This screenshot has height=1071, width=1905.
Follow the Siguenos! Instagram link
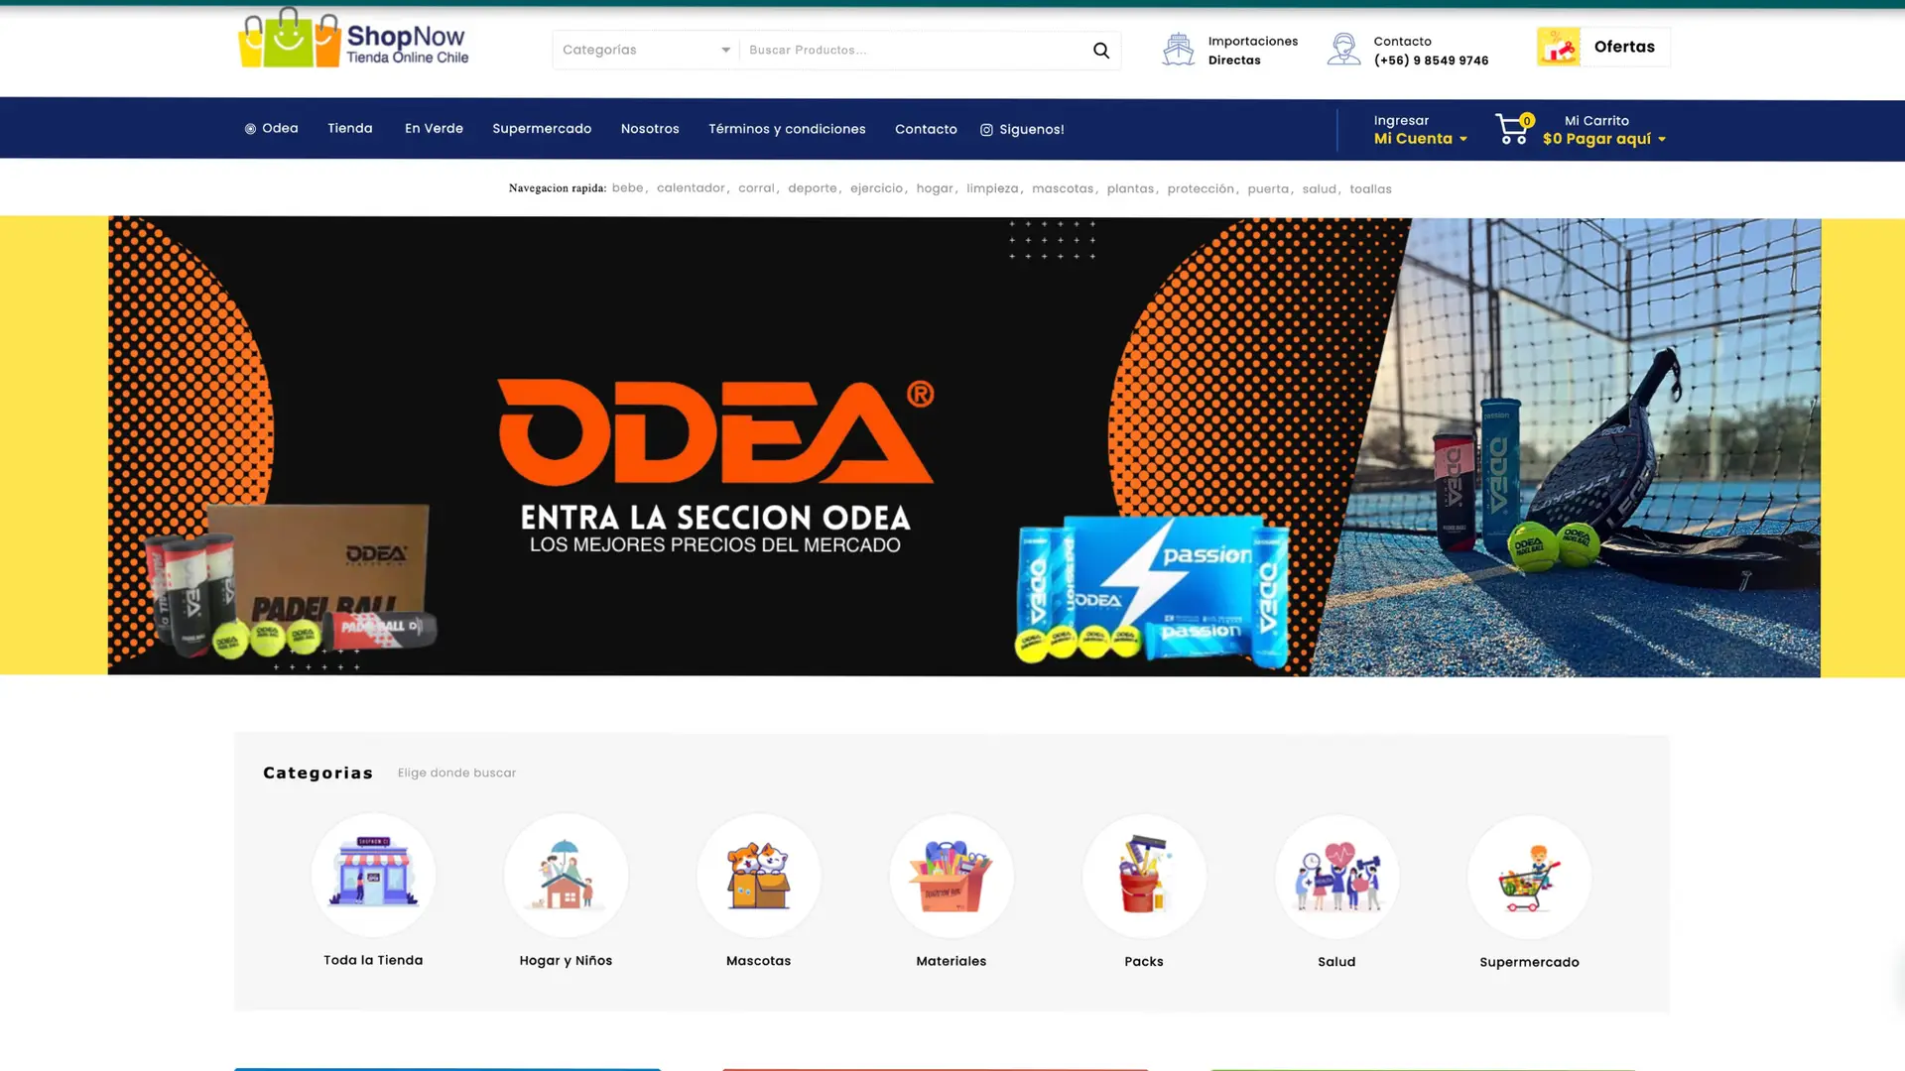pyautogui.click(x=1022, y=130)
